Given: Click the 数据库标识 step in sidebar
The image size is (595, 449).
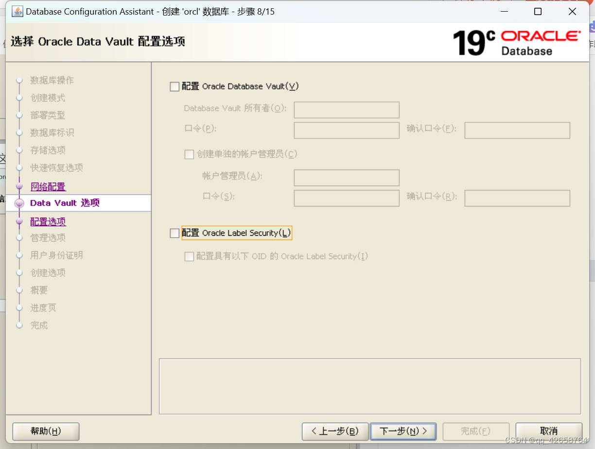Looking at the screenshot, I should coord(52,133).
